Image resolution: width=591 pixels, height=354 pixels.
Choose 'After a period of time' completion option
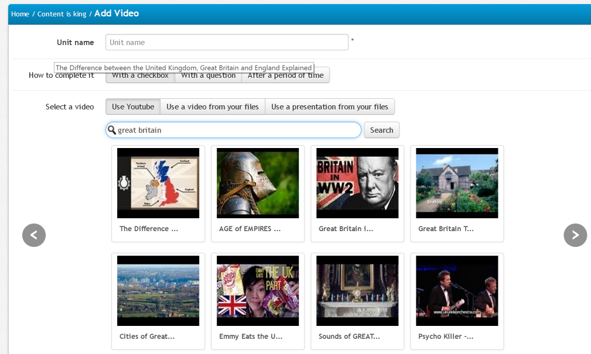point(286,75)
